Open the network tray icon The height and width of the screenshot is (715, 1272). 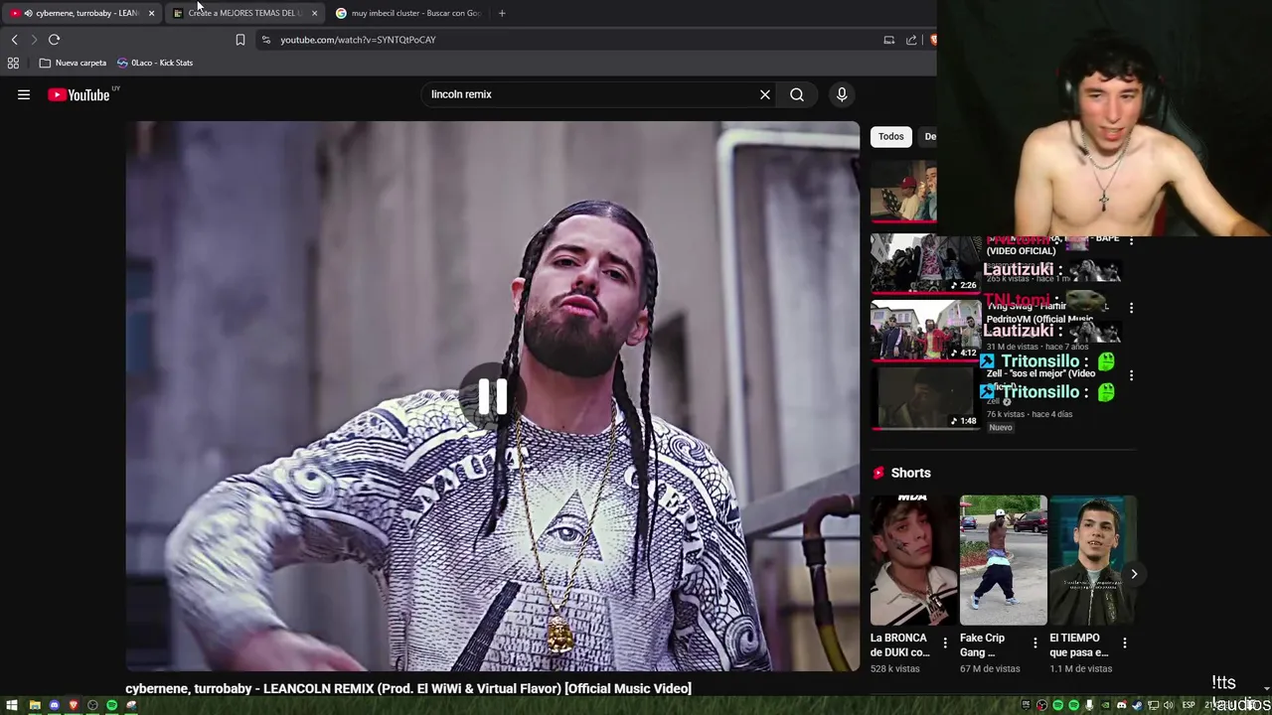click(1153, 705)
